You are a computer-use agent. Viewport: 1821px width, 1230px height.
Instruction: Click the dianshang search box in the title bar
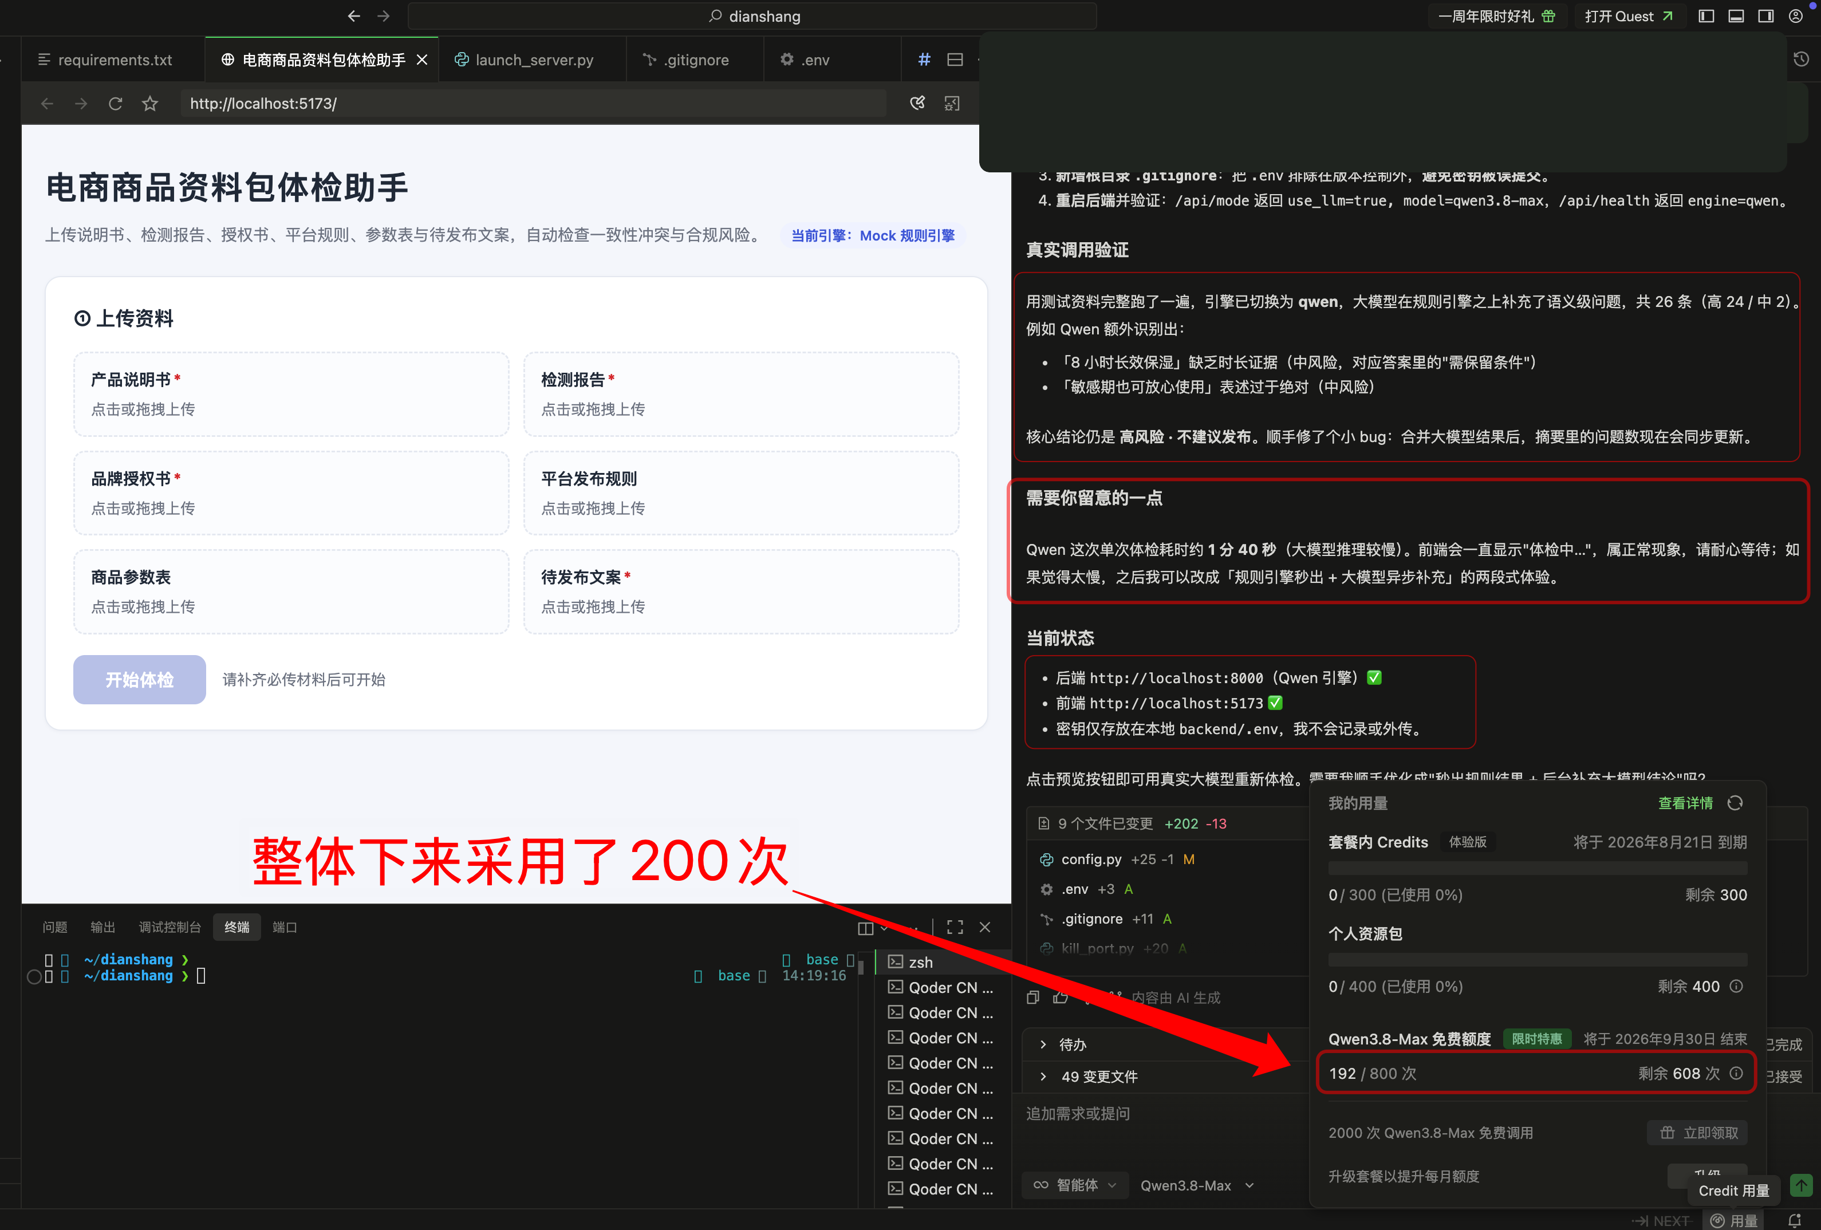click(751, 15)
